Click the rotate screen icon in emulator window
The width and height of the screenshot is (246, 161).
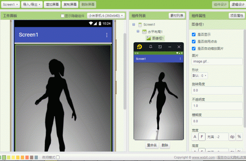click(x=160, y=47)
